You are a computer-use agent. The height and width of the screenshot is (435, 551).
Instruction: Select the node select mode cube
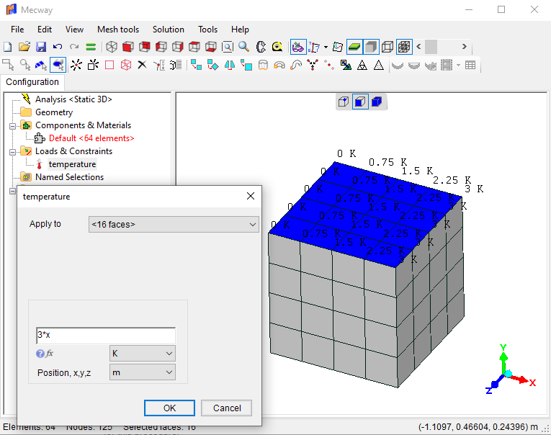click(x=344, y=102)
